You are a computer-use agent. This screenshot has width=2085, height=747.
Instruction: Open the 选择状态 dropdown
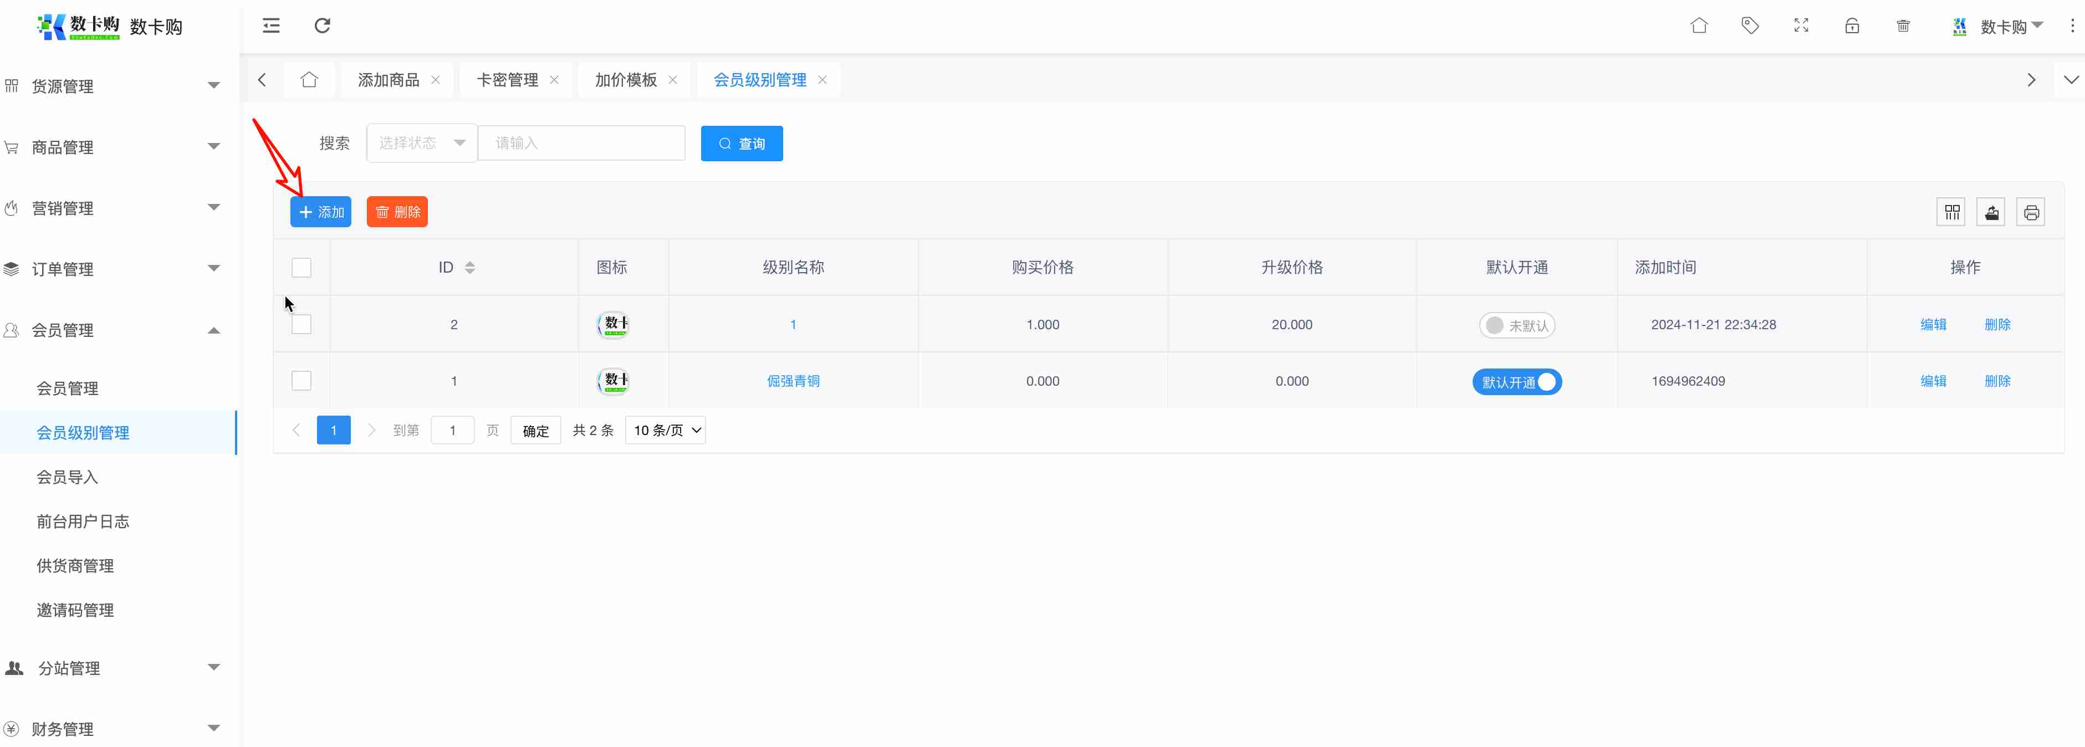click(421, 144)
